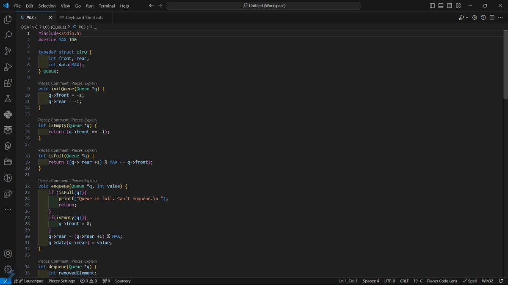This screenshot has height=285, width=508.
Task: Click 'Pieces: Explain' above dequeue function
Action: (84, 261)
